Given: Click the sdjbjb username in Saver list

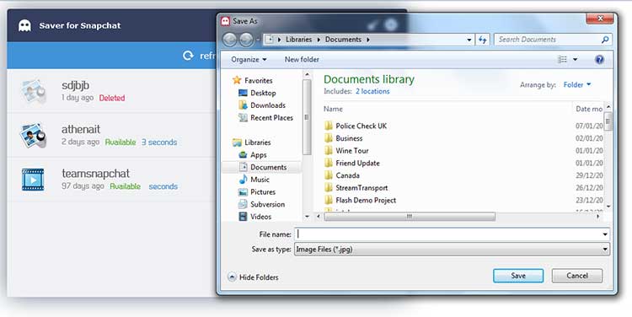Looking at the screenshot, I should [x=75, y=85].
